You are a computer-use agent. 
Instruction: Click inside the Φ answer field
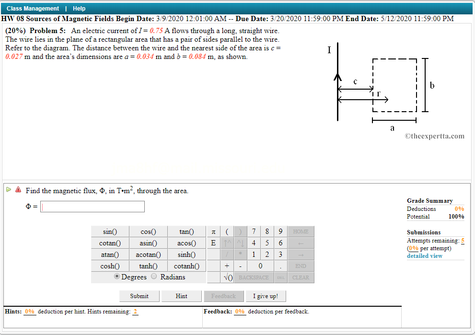(92, 206)
